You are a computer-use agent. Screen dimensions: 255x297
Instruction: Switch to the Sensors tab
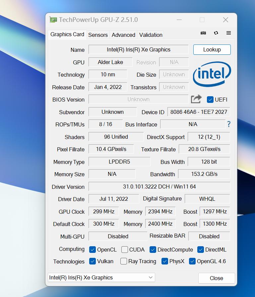coord(98,35)
